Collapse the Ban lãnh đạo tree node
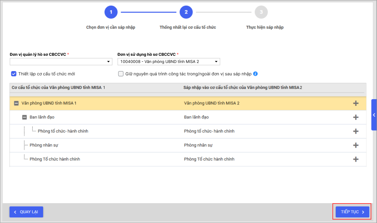 coord(24,117)
